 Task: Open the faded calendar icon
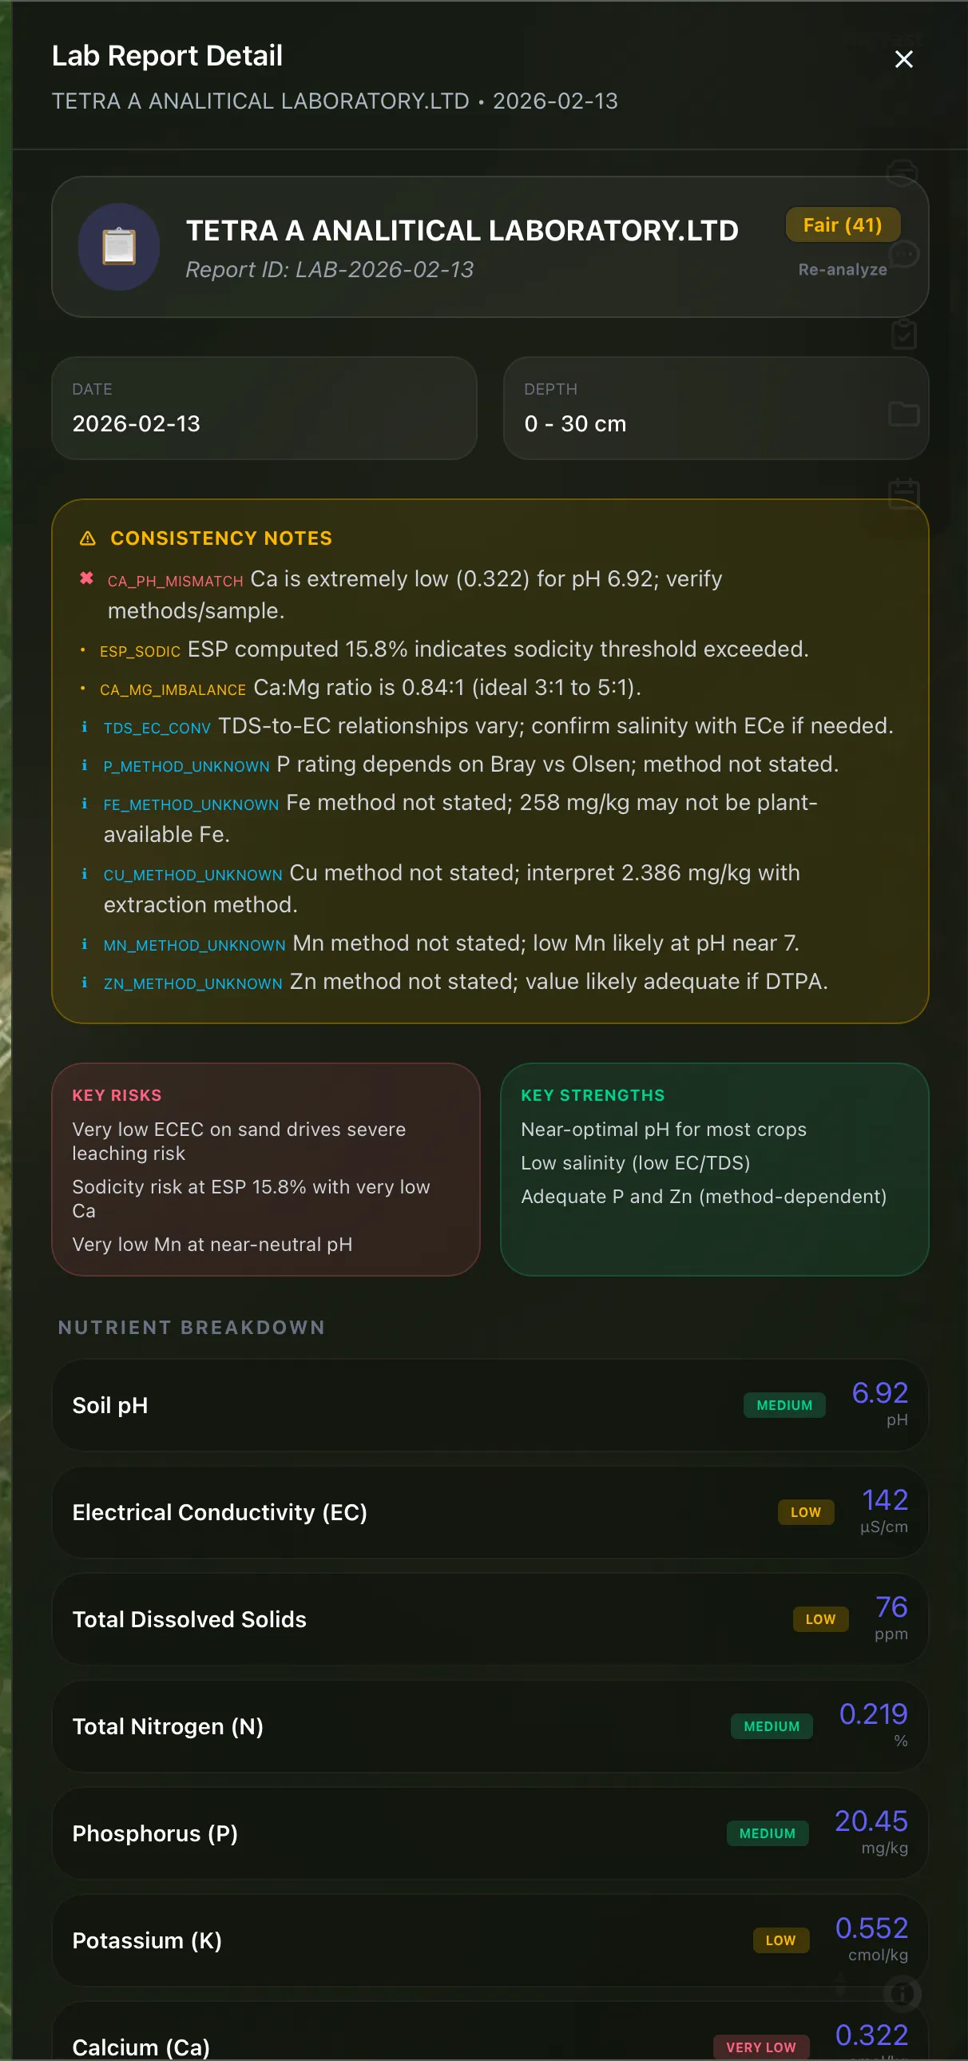tap(904, 493)
